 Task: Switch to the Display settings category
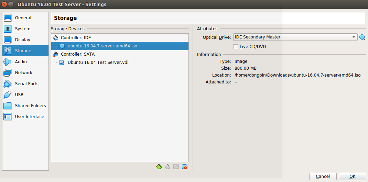click(x=25, y=40)
